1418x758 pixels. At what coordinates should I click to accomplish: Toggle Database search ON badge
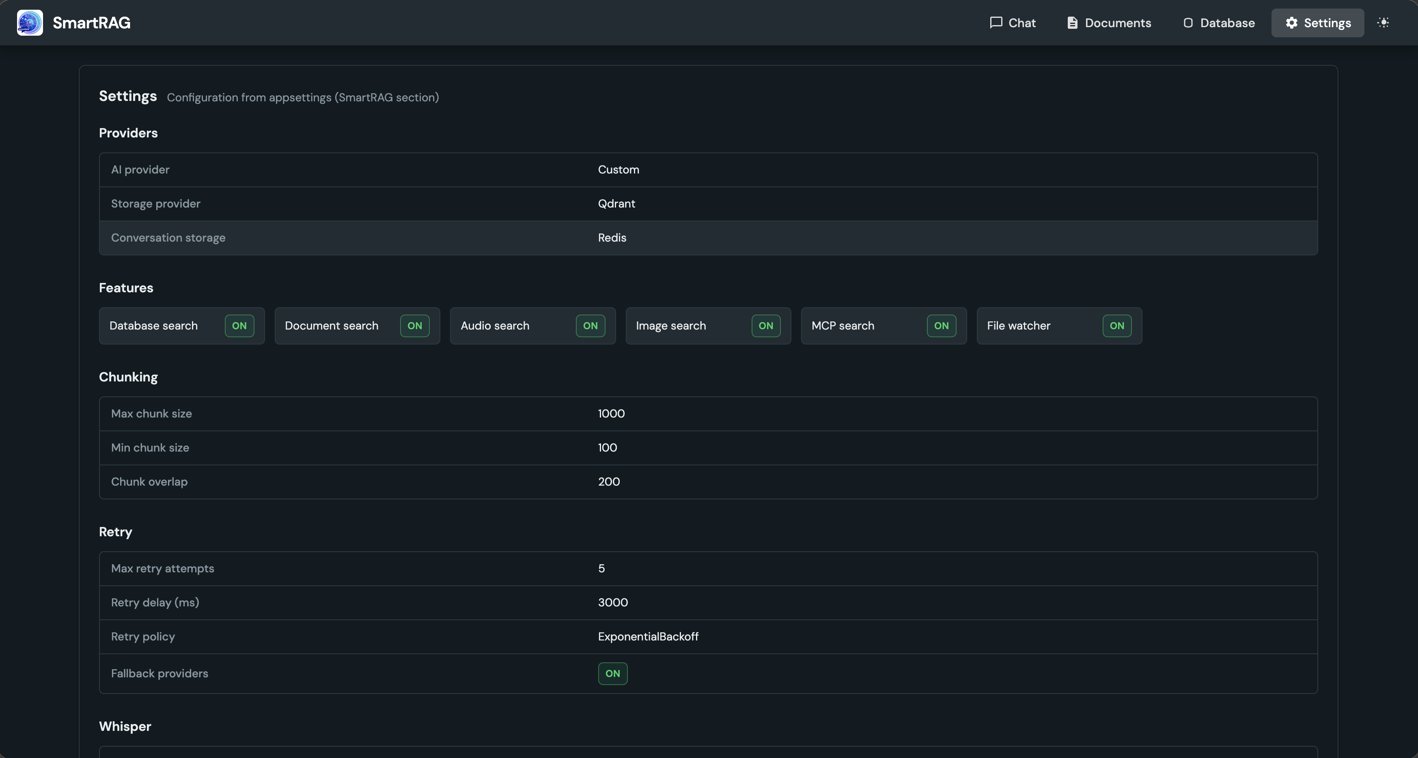point(239,326)
